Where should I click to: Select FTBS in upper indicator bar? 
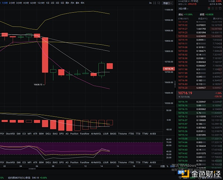click(131, 134)
